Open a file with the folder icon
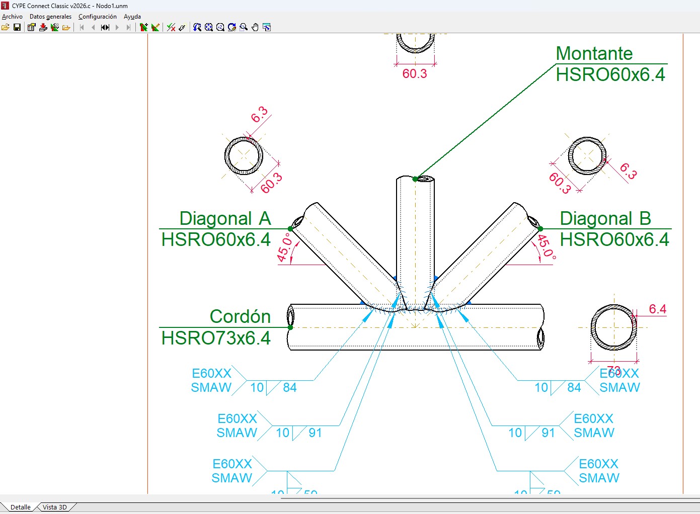This screenshot has height=514, width=700. pos(6,27)
